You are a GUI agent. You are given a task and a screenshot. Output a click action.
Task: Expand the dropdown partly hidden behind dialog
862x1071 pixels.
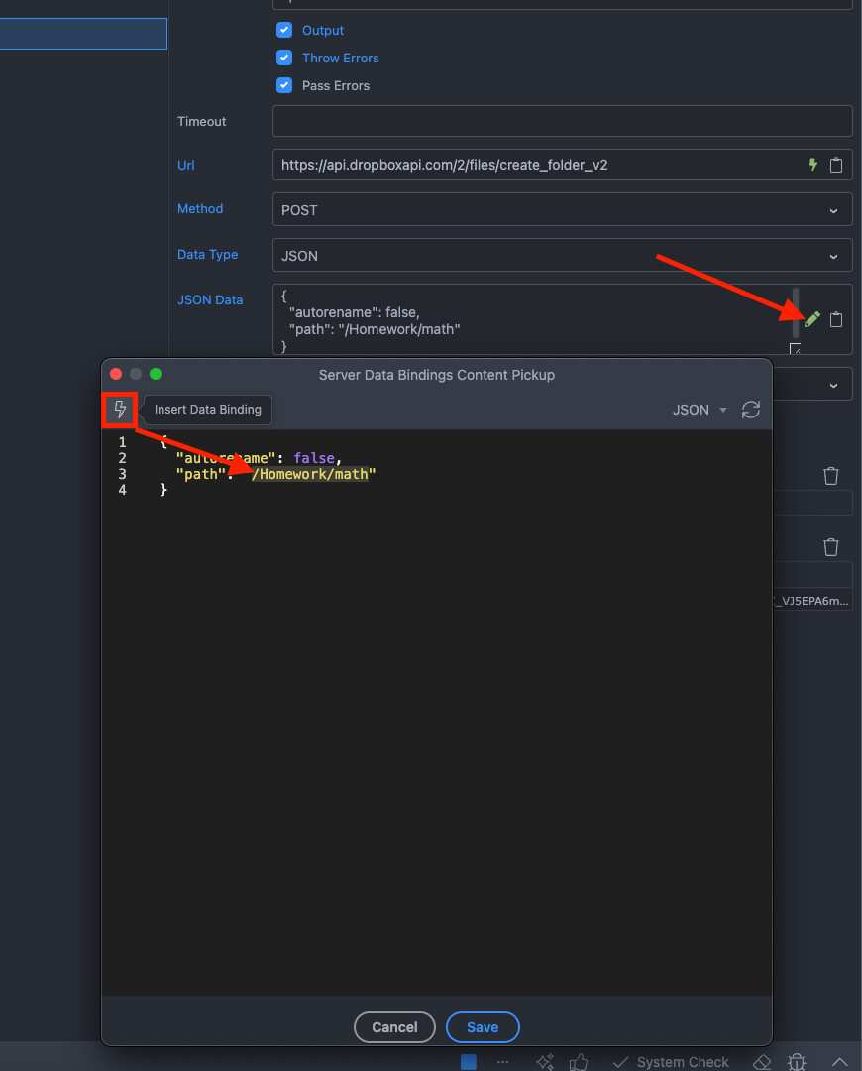click(x=833, y=385)
